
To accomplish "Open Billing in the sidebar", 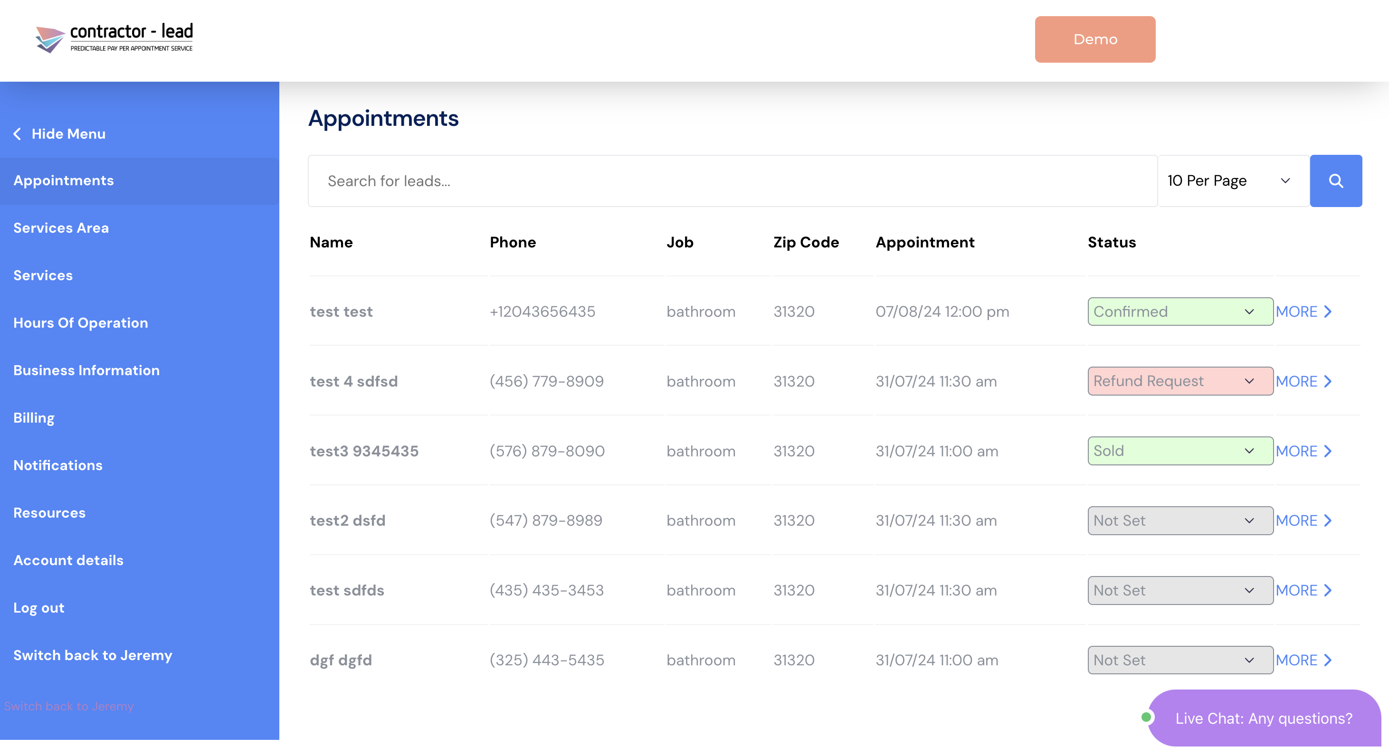I will [x=34, y=417].
